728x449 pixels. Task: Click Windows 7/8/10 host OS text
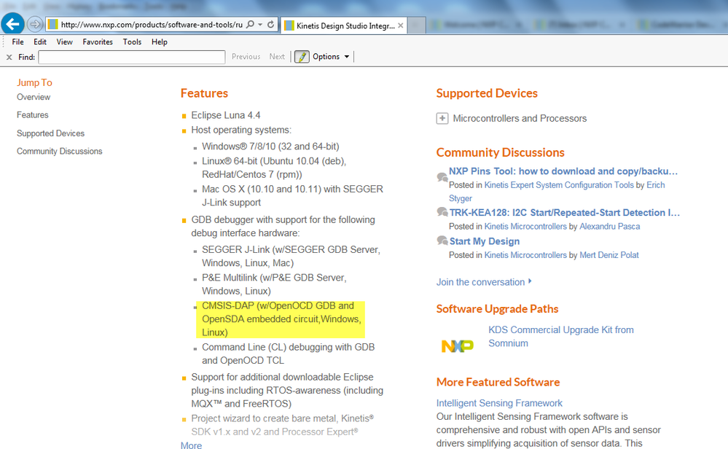(270, 147)
